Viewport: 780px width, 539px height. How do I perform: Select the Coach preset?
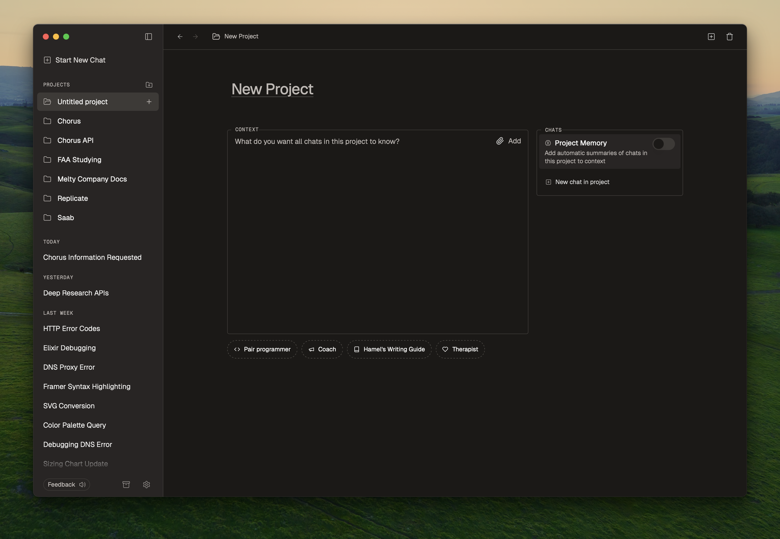(322, 349)
